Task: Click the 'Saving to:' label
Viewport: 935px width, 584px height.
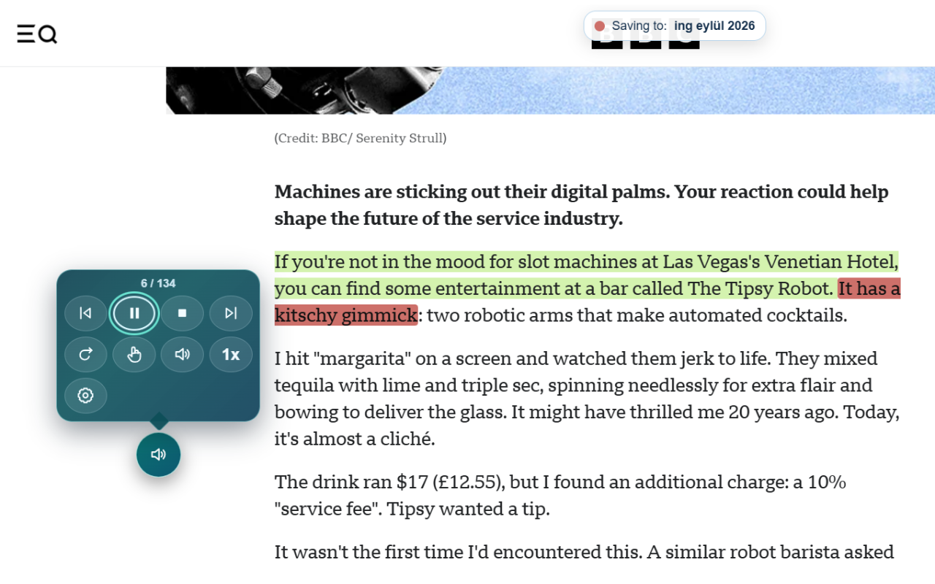Action: pos(639,26)
